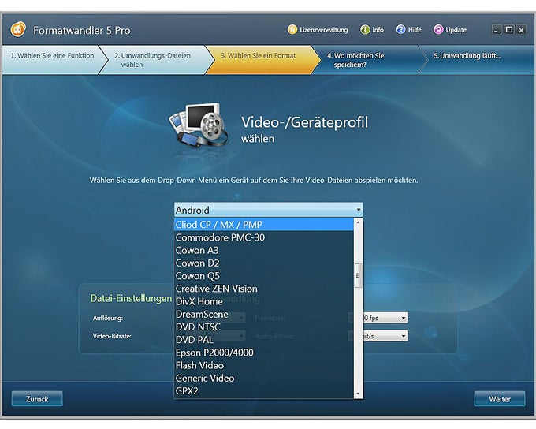Select Creative ZEN Vision profile
The width and height of the screenshot is (536, 429).
(x=264, y=289)
